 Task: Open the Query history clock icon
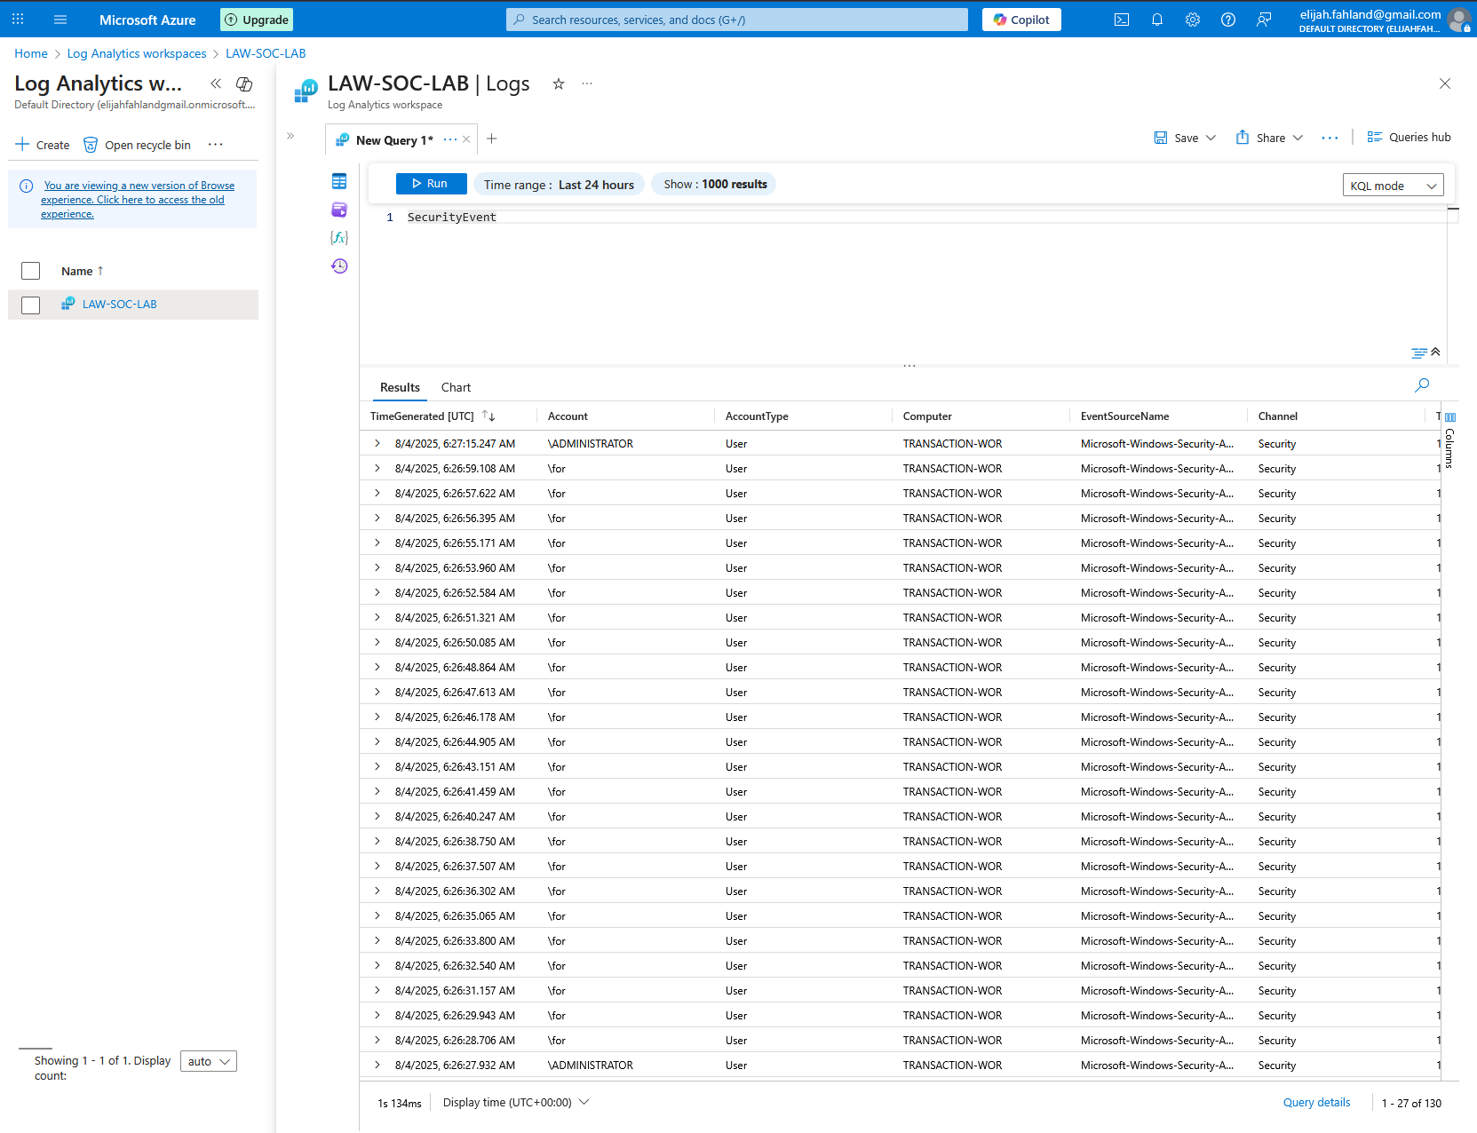click(339, 266)
